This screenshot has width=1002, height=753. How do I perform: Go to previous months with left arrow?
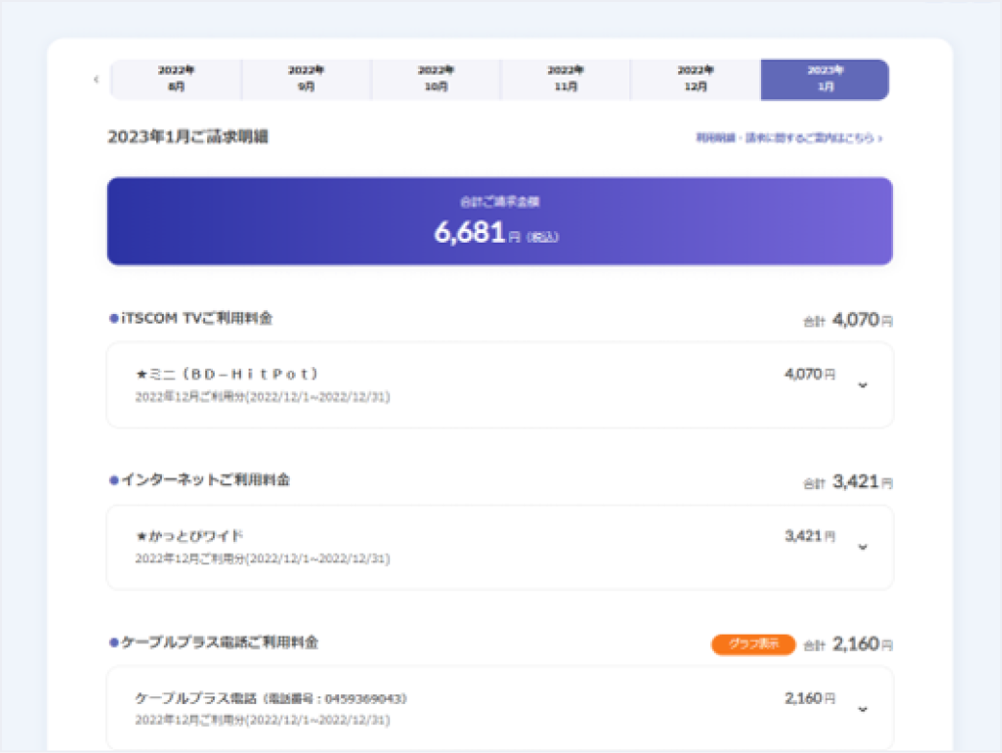[x=95, y=79]
